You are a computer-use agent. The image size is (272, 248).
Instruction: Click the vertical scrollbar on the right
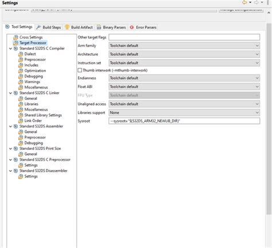coord(269,119)
